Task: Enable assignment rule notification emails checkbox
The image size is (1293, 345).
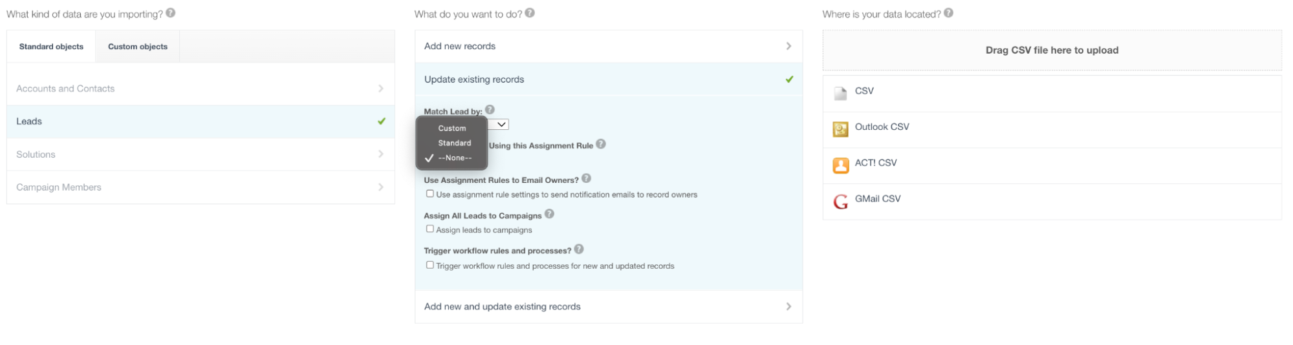Action: point(429,194)
